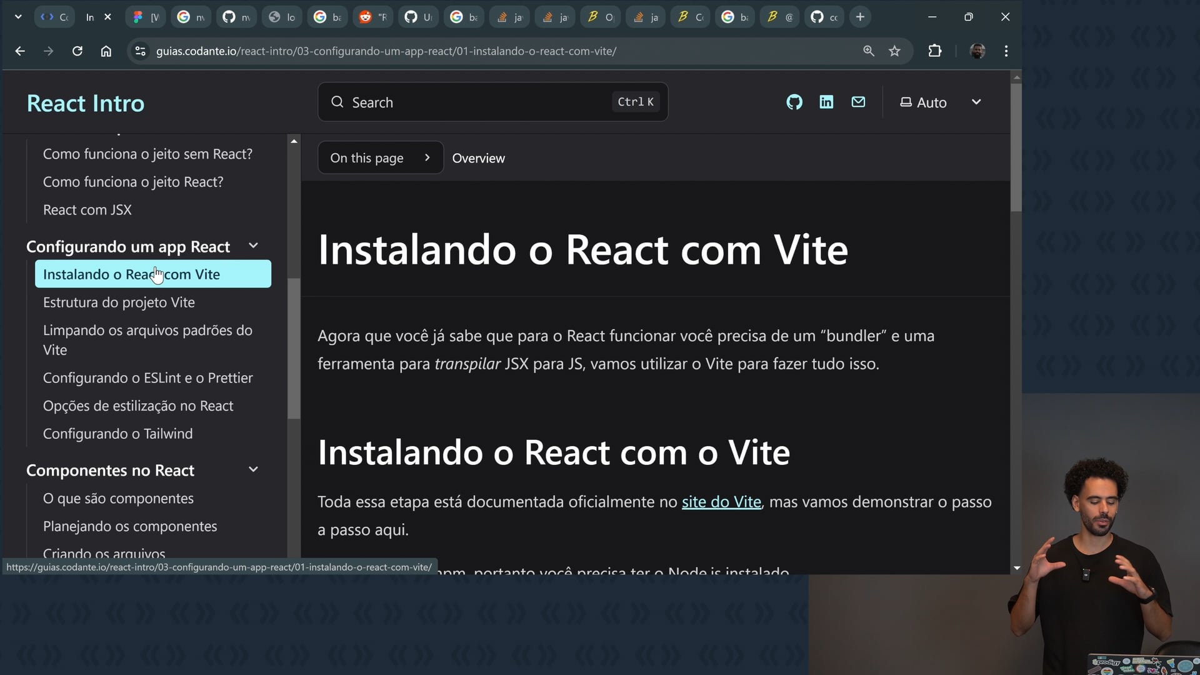Go to the browser home icon
The height and width of the screenshot is (675, 1200).
[x=106, y=51]
